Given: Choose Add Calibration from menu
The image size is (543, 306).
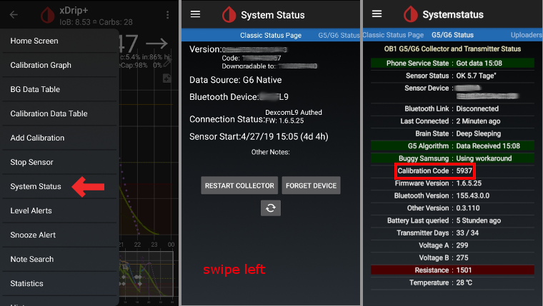Looking at the screenshot, I should [59, 138].
